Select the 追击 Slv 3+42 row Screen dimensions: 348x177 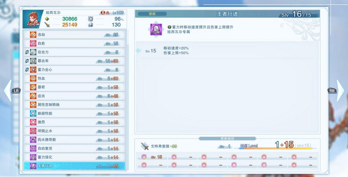(74, 96)
